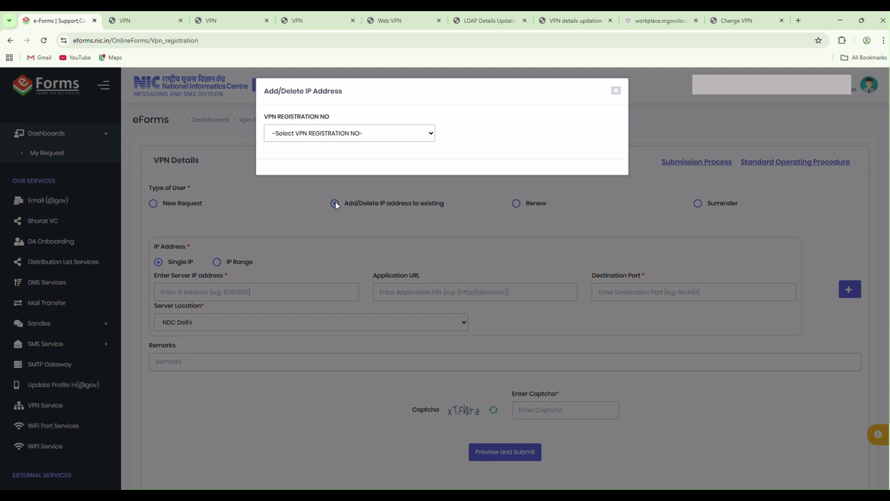Switch to the Change VPN tab

tap(737, 20)
